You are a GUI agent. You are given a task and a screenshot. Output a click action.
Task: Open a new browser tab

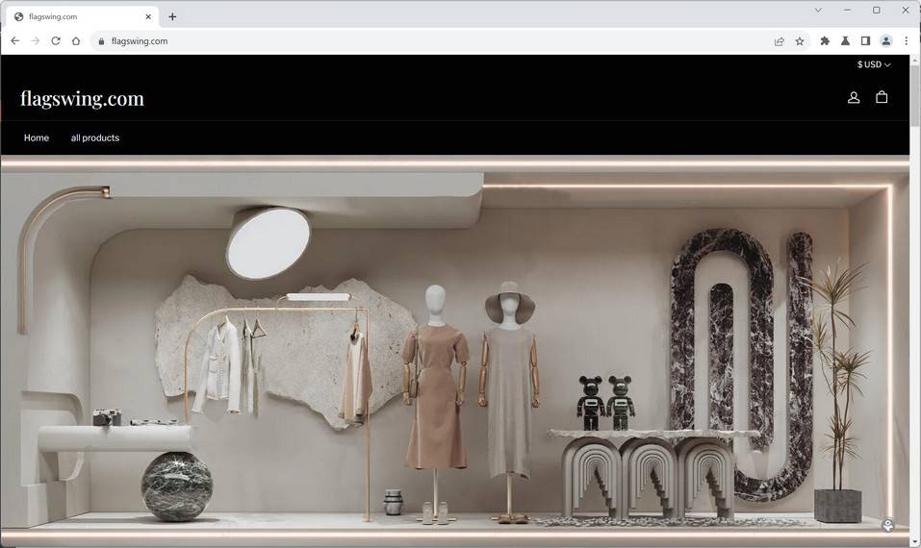[172, 17]
